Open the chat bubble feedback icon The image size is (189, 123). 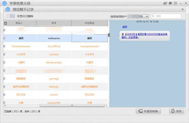[x=170, y=3]
